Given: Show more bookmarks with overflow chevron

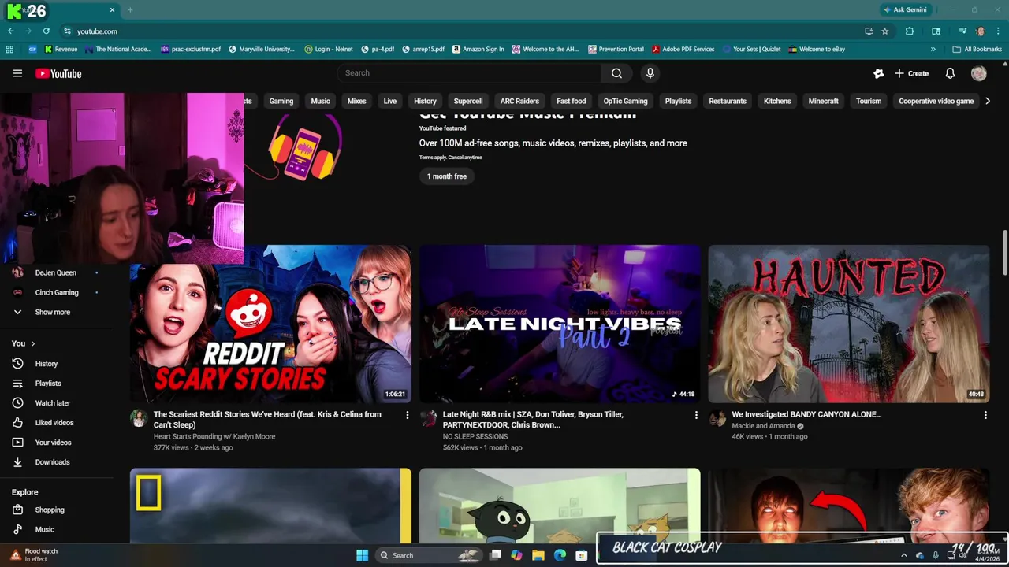Looking at the screenshot, I should click(x=933, y=49).
